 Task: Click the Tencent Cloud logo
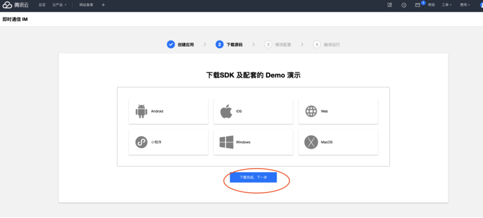(15, 5)
